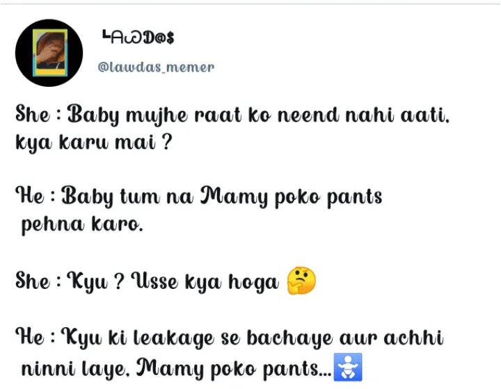Select the word 'hoga' before thinking emoji
Image resolution: width=501 pixels, height=389 pixels.
254,283
